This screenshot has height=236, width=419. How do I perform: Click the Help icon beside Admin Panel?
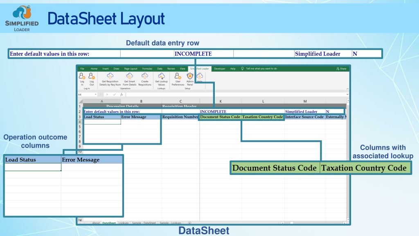coord(200,77)
